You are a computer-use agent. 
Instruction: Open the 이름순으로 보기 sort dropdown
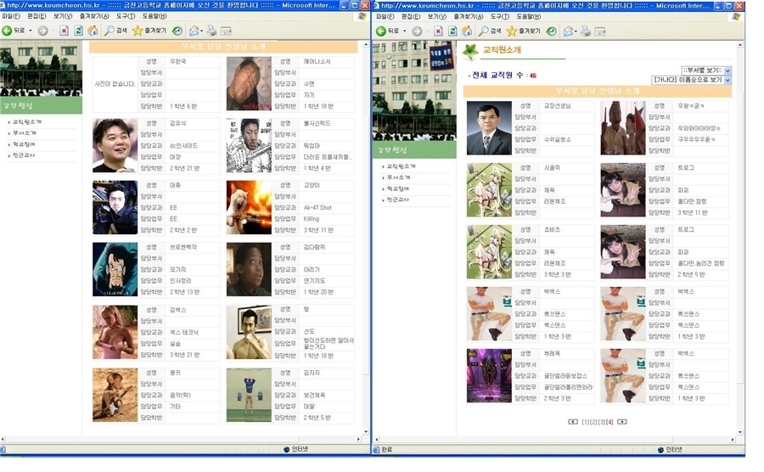(x=727, y=80)
